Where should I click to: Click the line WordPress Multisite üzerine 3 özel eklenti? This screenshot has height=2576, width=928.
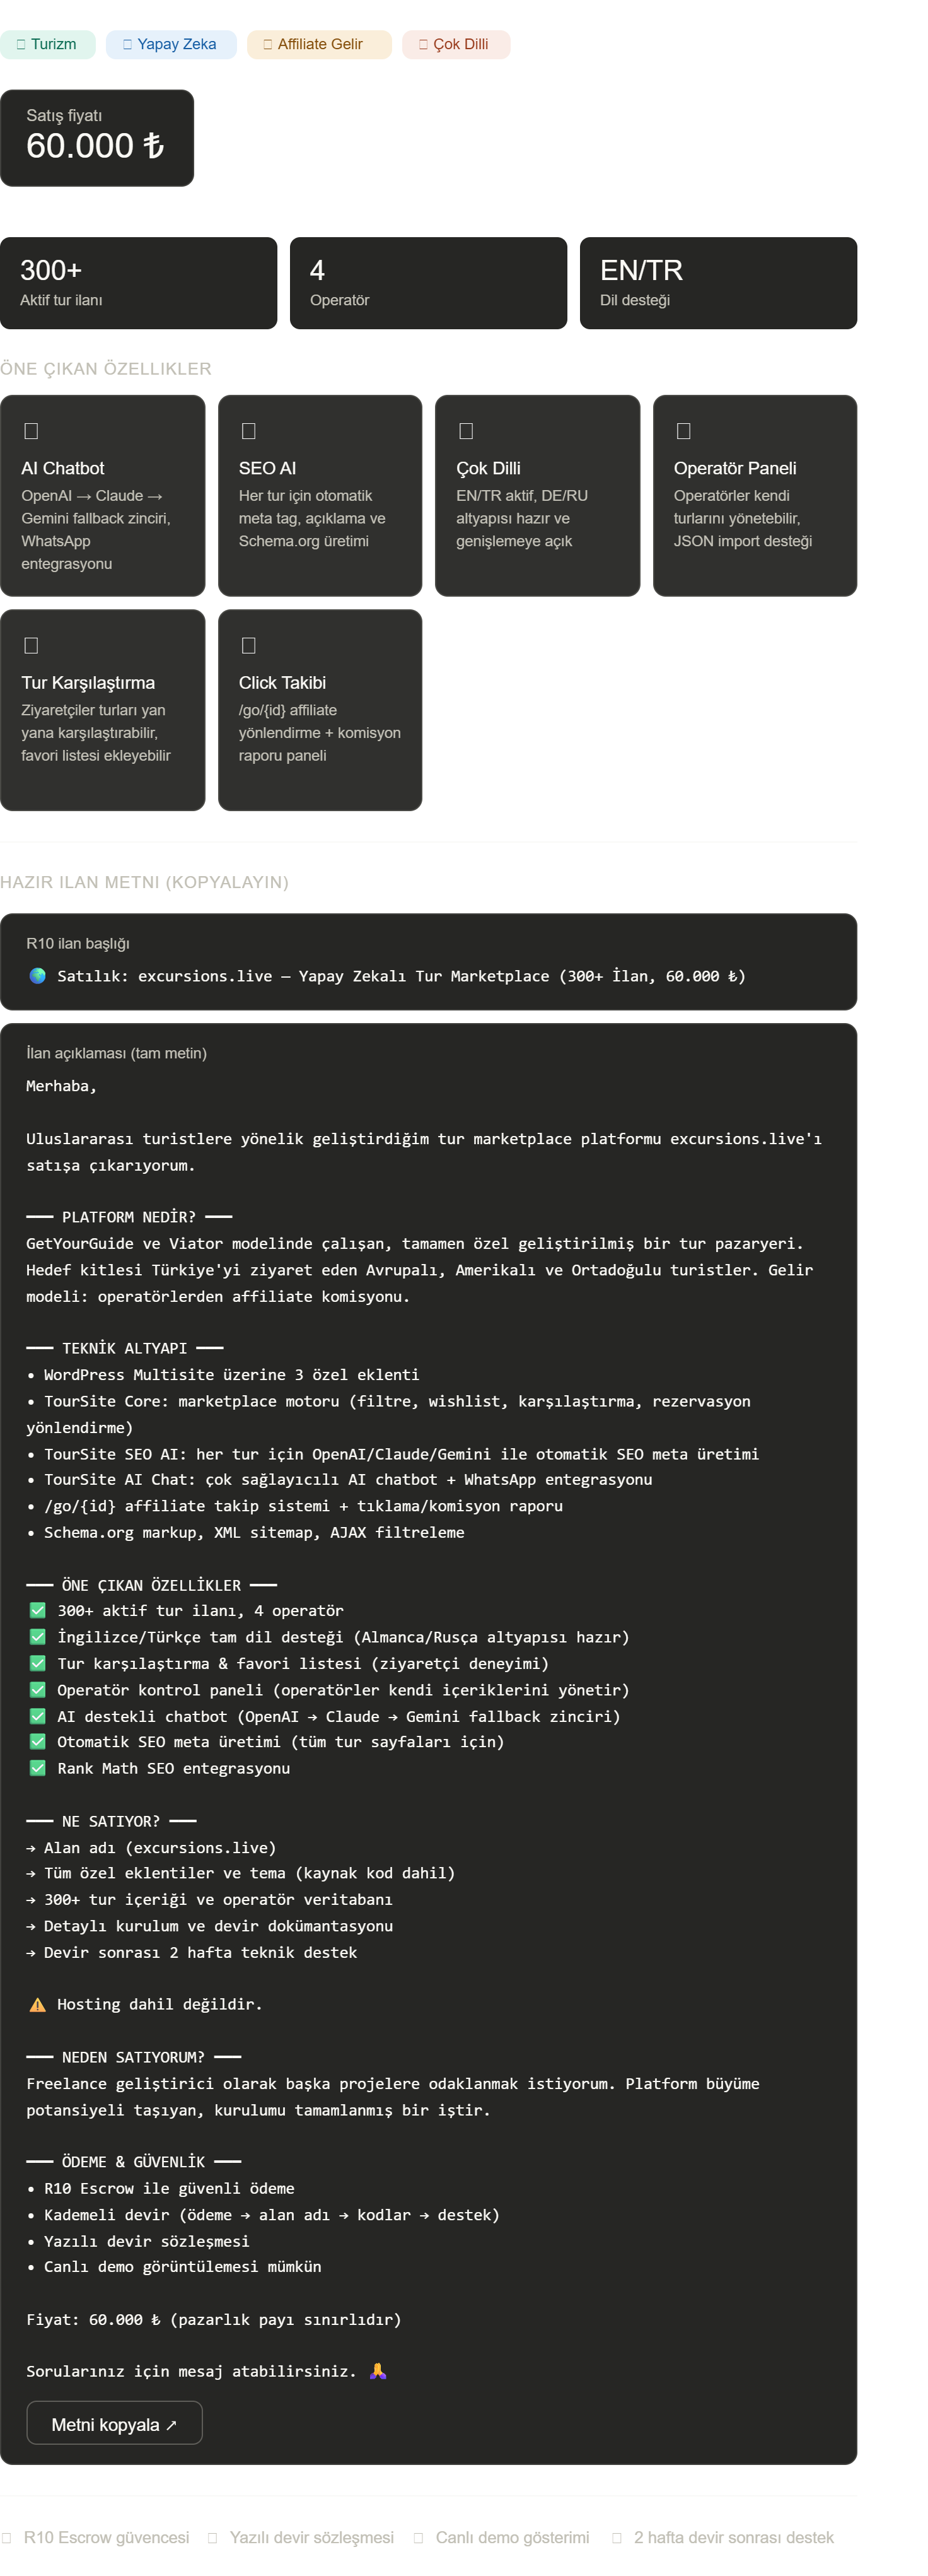pyautogui.click(x=223, y=1375)
